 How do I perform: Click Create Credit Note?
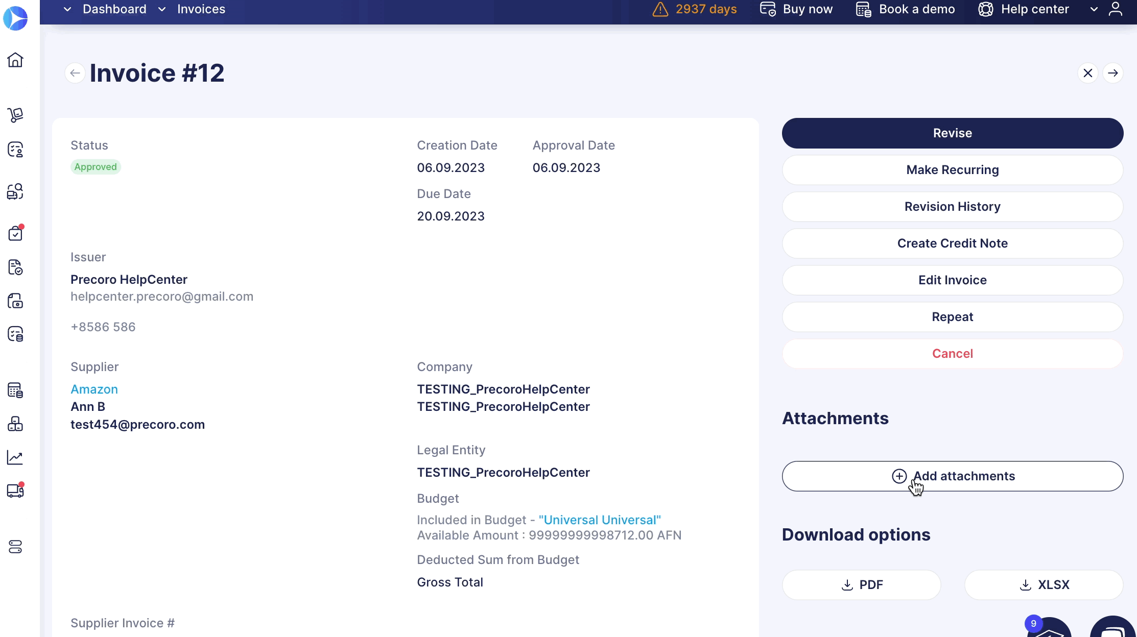point(953,243)
